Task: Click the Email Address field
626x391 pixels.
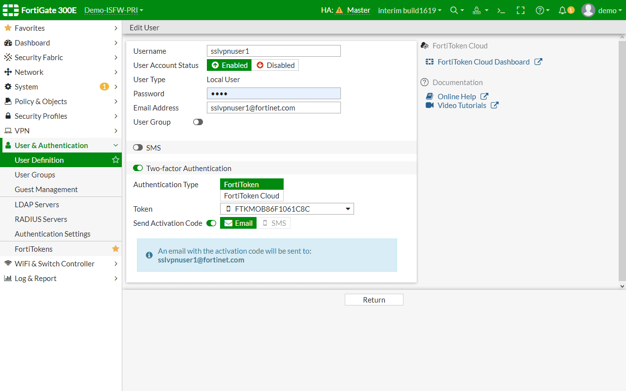Action: click(274, 108)
